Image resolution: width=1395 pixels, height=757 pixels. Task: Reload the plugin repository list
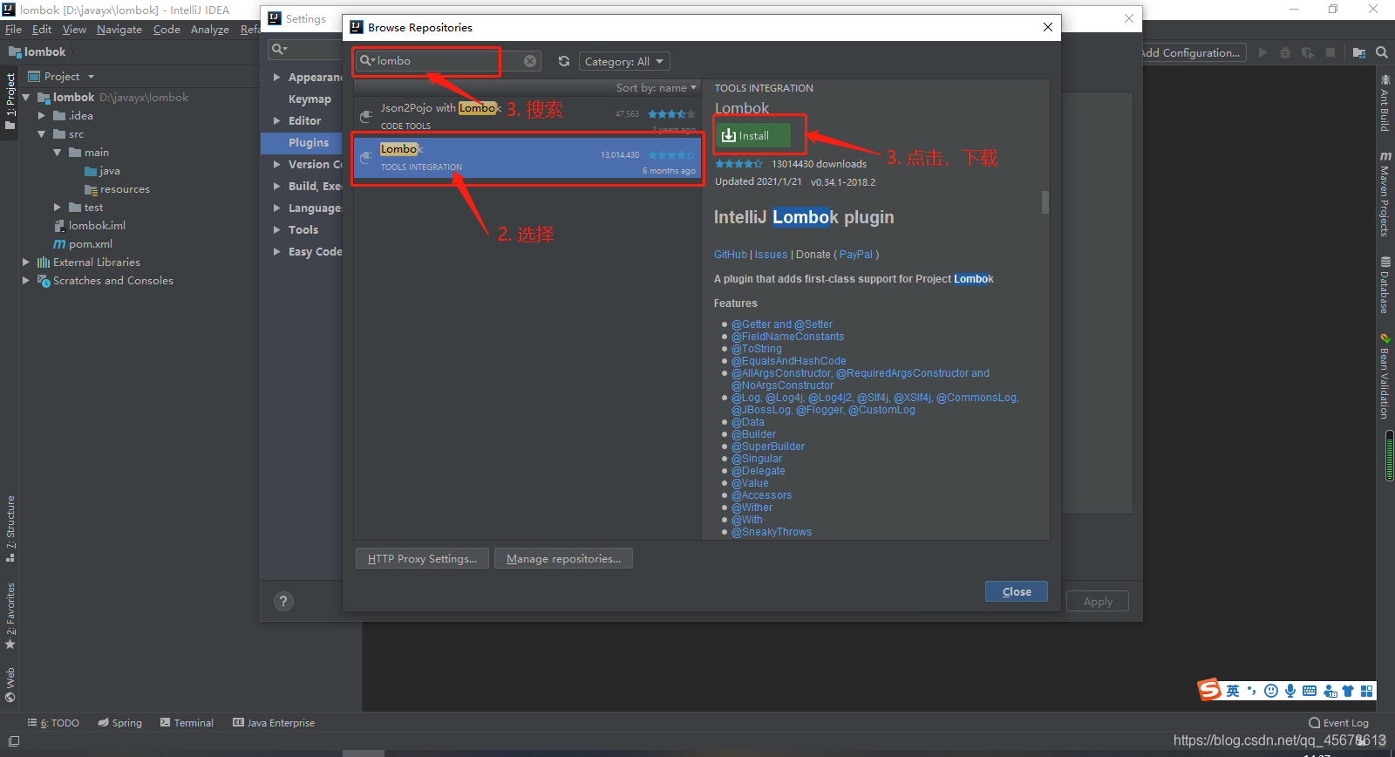[564, 61]
